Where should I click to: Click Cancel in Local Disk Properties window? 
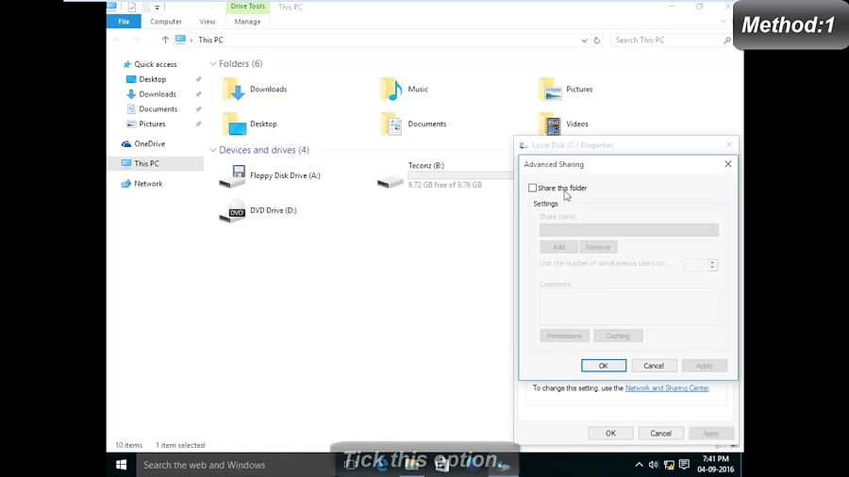(x=660, y=434)
